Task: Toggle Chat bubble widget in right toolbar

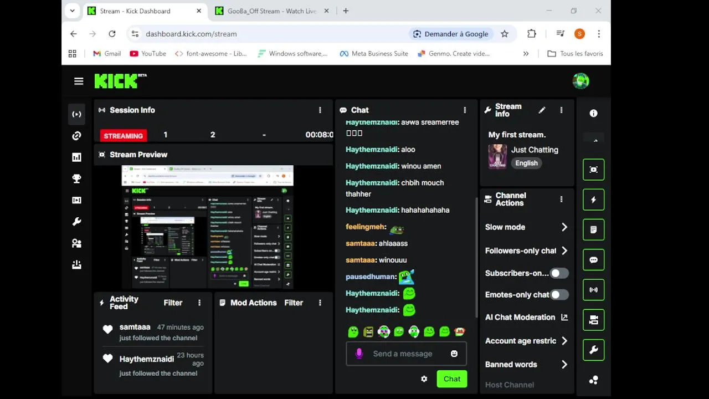Action: tap(593, 260)
